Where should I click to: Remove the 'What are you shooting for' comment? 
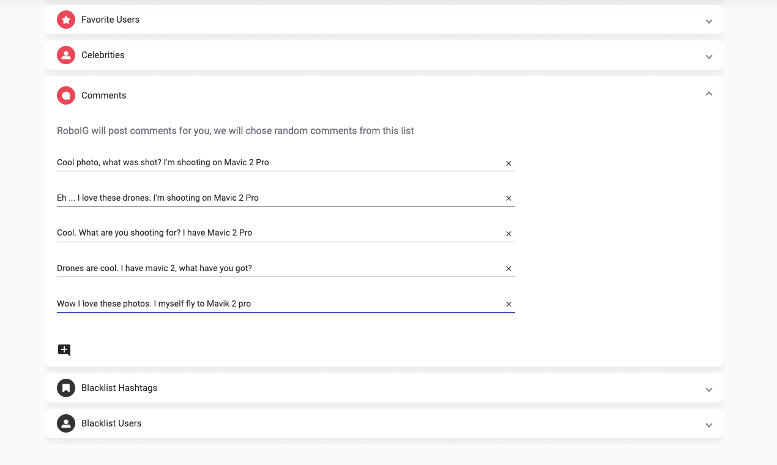(x=508, y=234)
